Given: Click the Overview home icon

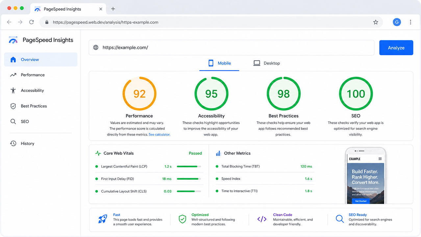Looking at the screenshot, I should 13,60.
